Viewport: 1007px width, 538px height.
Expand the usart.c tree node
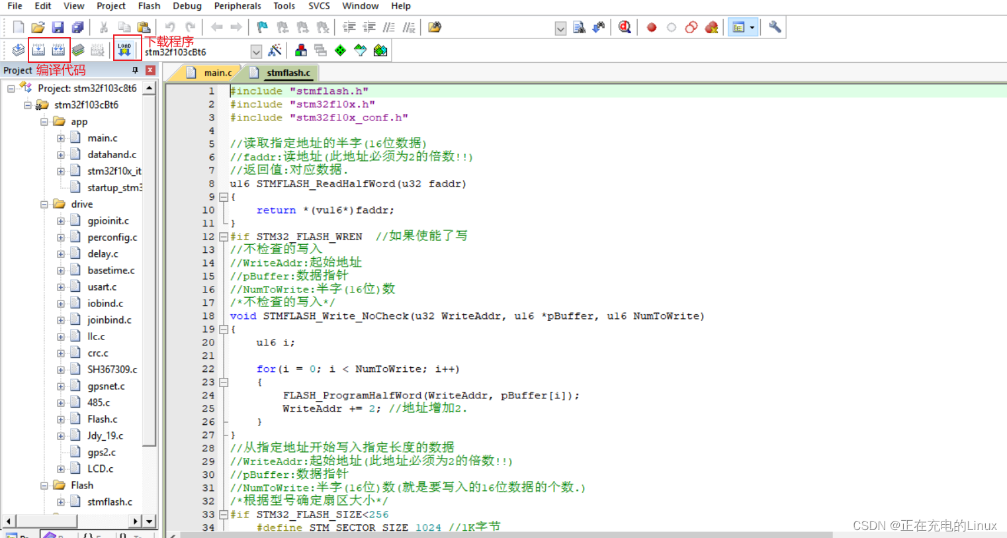click(x=60, y=287)
